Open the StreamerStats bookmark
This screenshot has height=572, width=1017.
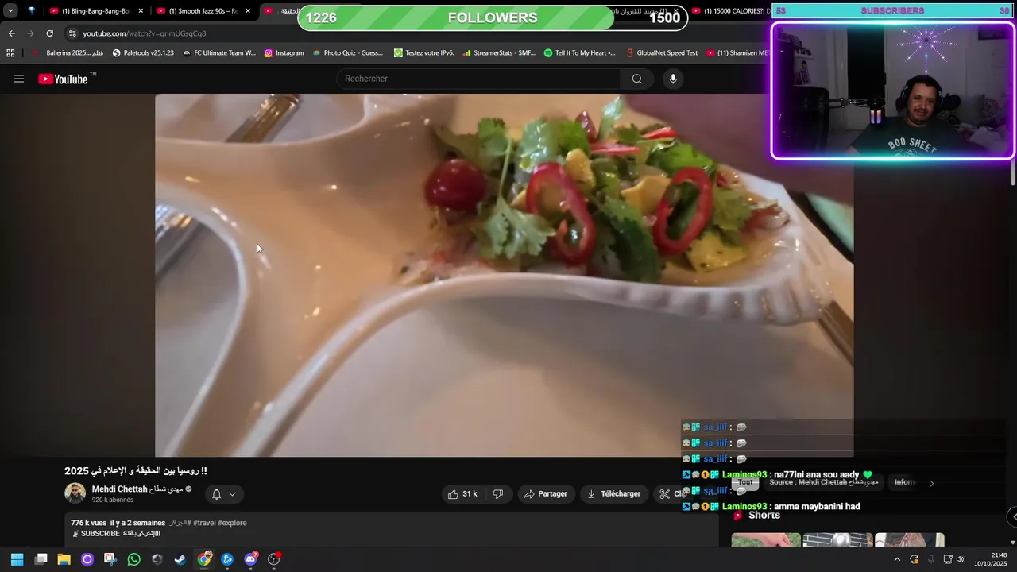pyautogui.click(x=499, y=53)
